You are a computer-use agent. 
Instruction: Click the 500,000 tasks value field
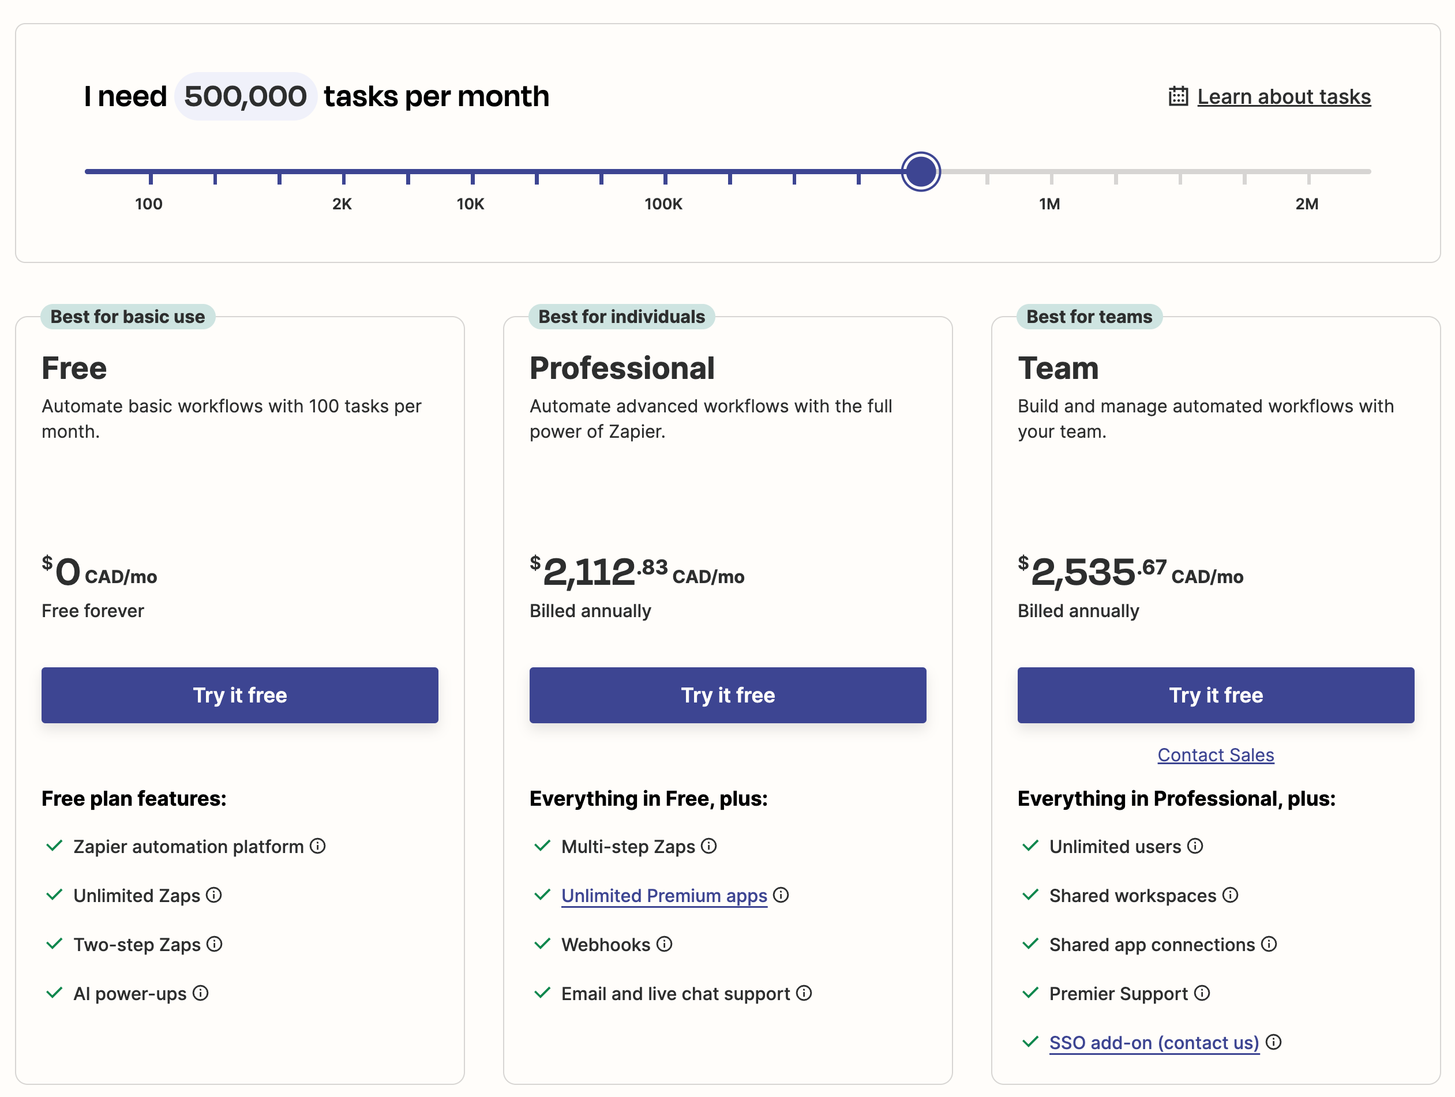245,97
